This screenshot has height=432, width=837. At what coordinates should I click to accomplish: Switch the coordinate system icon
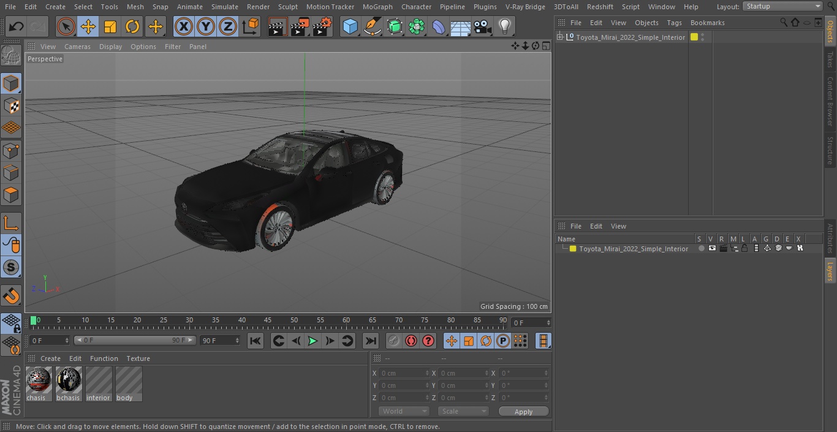[x=251, y=26]
